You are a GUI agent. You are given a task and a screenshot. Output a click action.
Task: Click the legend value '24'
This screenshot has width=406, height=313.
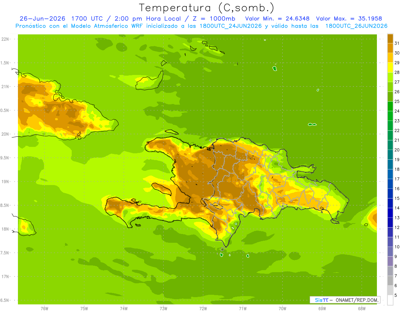click(x=397, y=111)
